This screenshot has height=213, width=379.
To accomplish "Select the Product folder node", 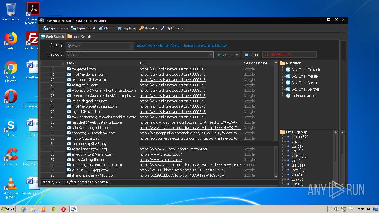I will pyautogui.click(x=290, y=63).
